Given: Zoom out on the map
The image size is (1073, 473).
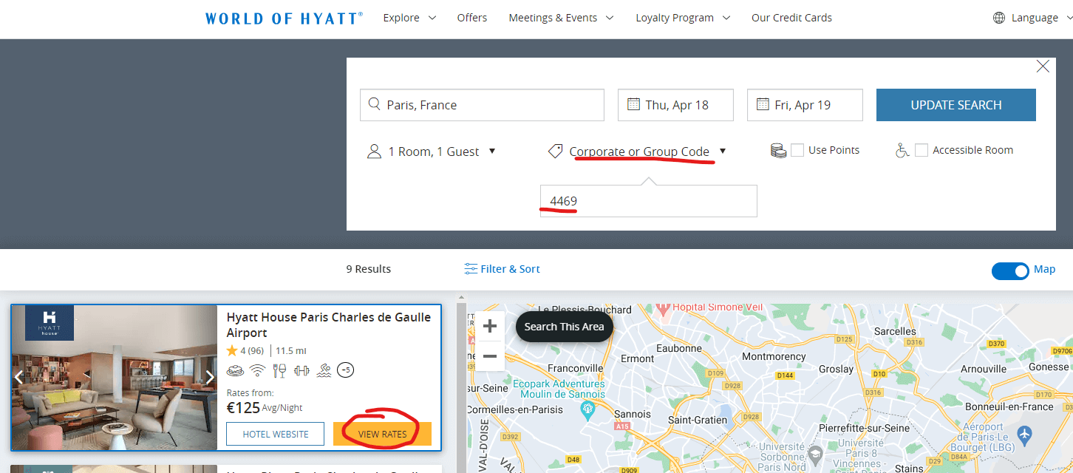Looking at the screenshot, I should tap(489, 356).
